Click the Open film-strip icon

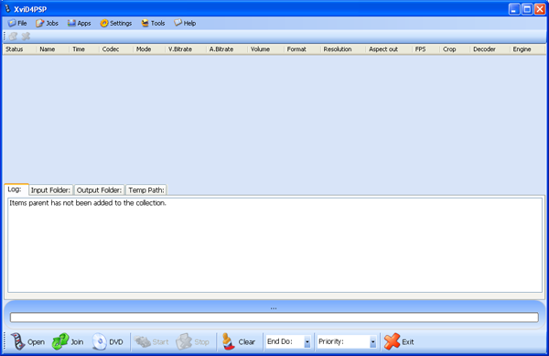[x=18, y=341]
